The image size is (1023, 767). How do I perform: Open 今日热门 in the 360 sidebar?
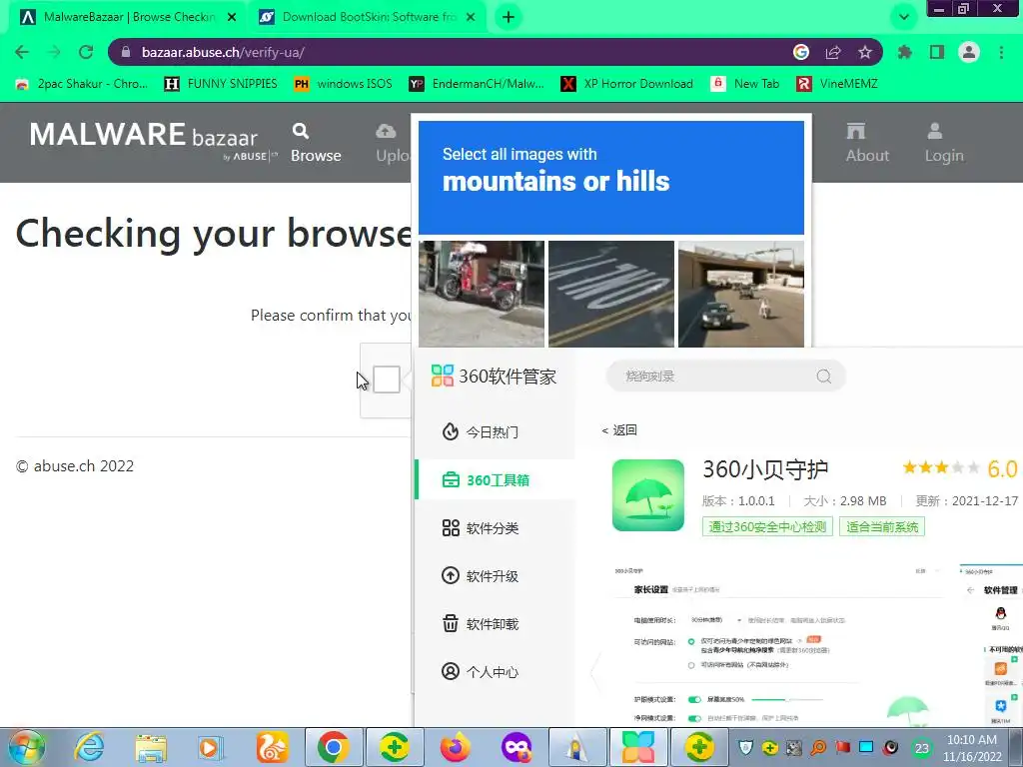tap(496, 431)
